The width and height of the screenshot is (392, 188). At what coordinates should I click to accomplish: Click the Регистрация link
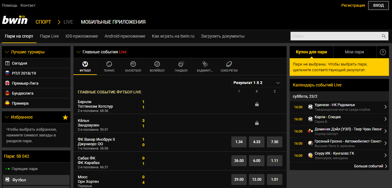353,5
